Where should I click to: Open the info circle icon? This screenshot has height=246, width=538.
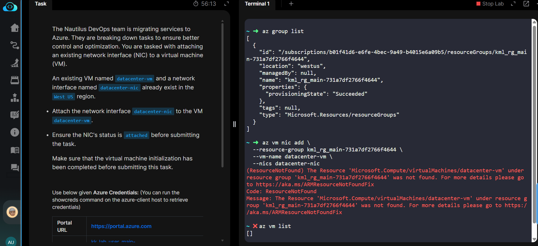14,132
